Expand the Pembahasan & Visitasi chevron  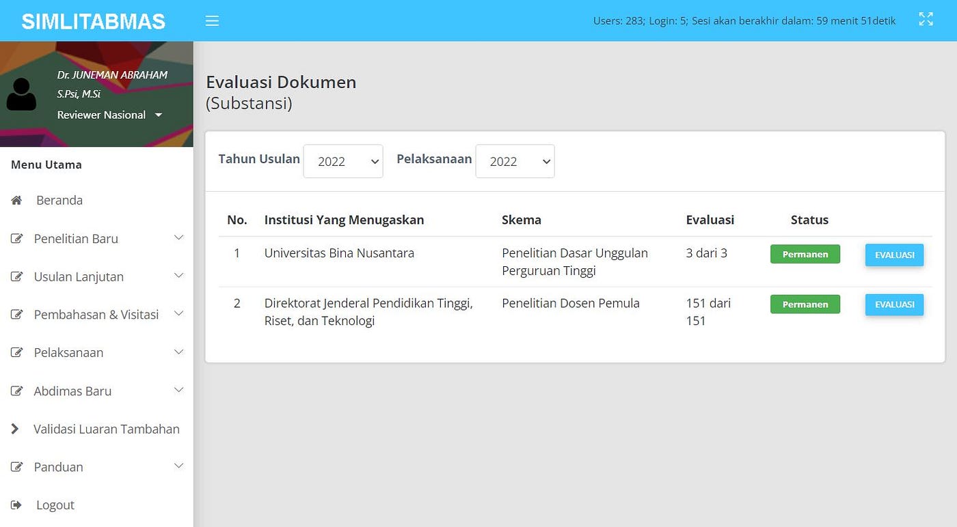coord(179,313)
